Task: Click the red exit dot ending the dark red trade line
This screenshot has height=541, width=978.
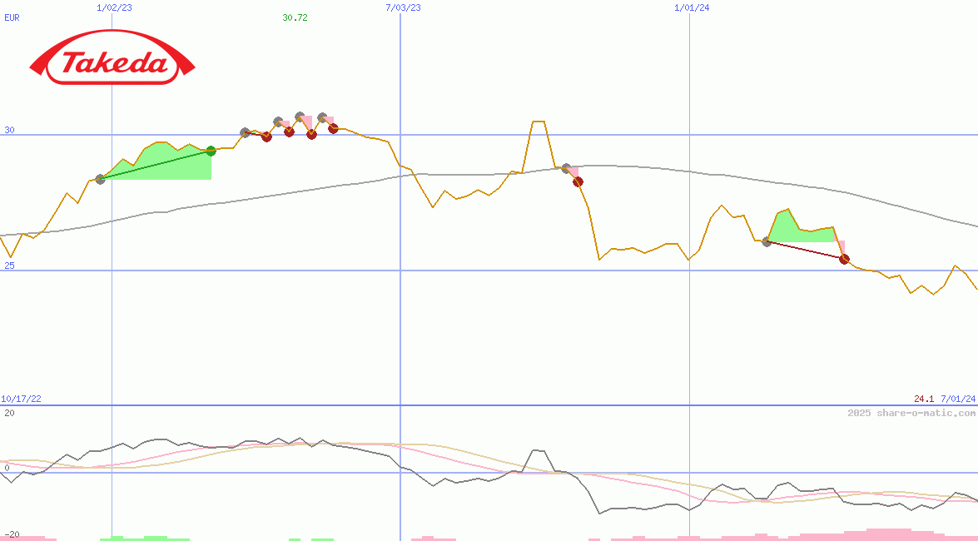Action: 844,259
